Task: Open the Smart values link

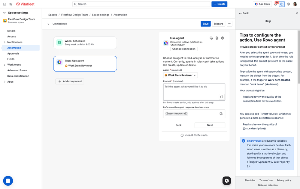Action: (x=254, y=141)
